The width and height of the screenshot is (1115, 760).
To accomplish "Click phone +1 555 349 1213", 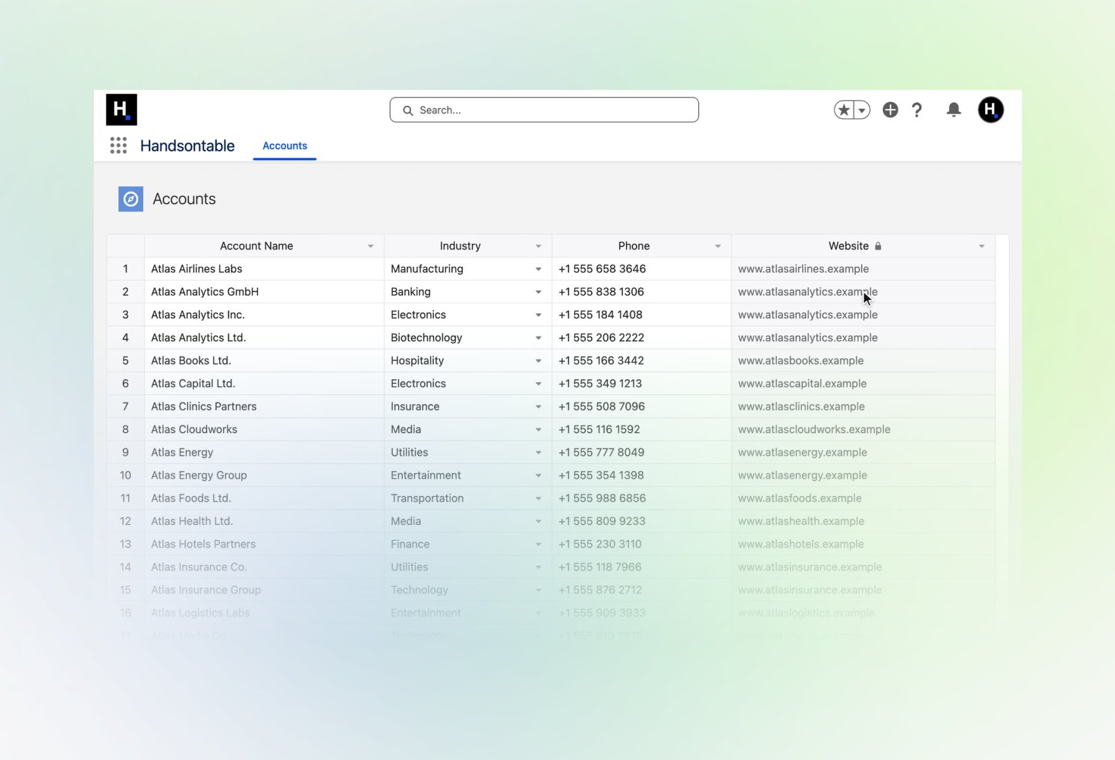I will click(642, 384).
